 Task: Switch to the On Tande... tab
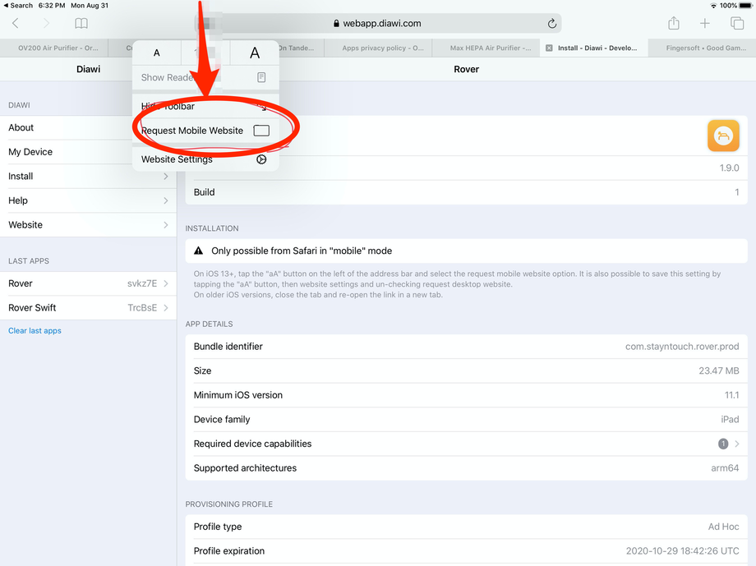coord(302,48)
